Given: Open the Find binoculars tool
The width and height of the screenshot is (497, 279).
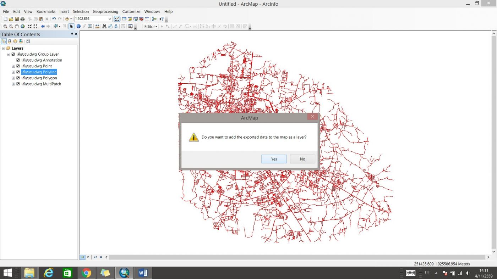Looking at the screenshot, I should point(104,27).
